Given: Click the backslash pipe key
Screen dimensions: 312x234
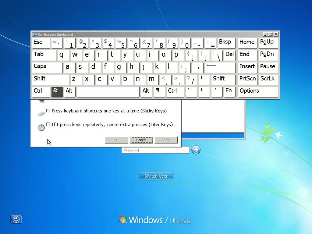Looking at the screenshot, I should click(217, 55).
